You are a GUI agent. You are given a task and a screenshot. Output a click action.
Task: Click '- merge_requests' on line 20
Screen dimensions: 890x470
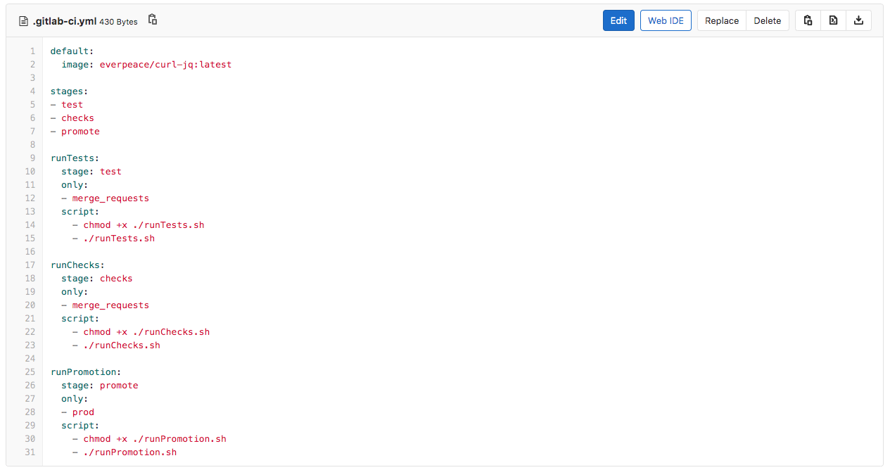click(106, 305)
